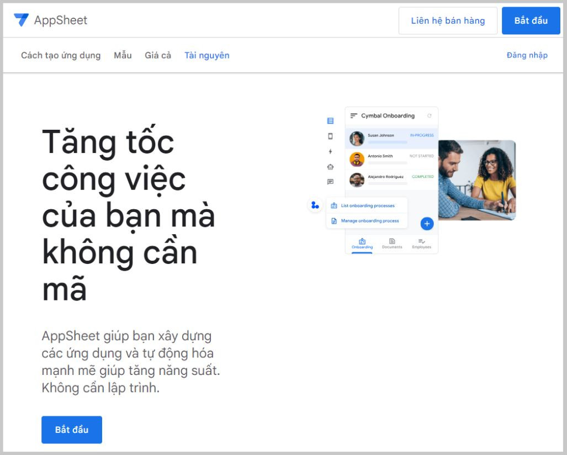The height and width of the screenshot is (455, 567).
Task: Click the document icon beside Manage onboarding process
Action: point(334,221)
